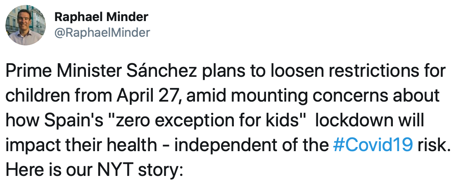Open the Raphael Minder display name
This screenshot has height=185, width=456.
point(101,17)
